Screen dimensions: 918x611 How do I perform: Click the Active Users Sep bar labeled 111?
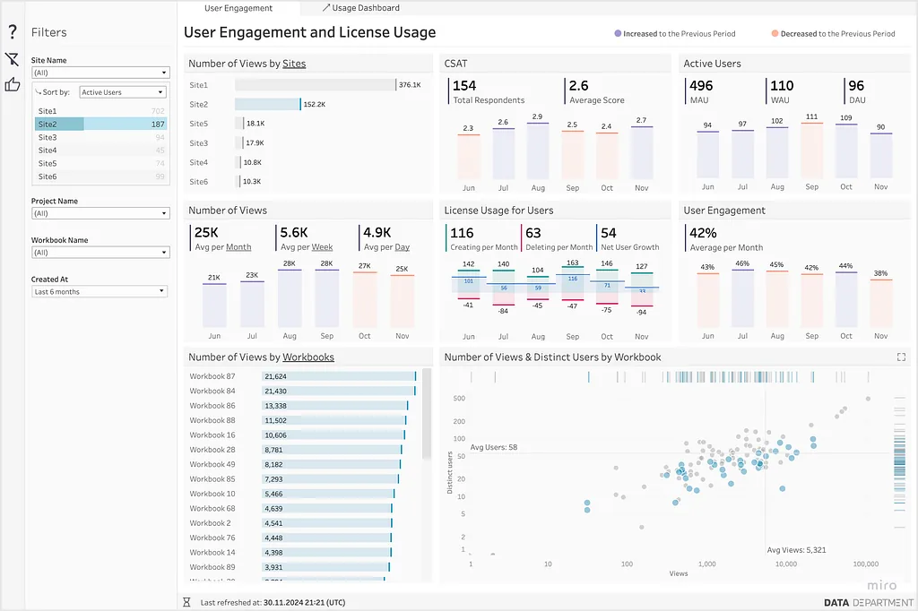tap(811, 150)
